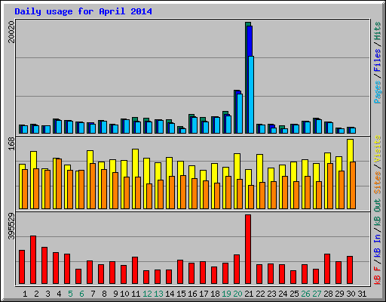Click the y-axis value 168

(11, 143)
